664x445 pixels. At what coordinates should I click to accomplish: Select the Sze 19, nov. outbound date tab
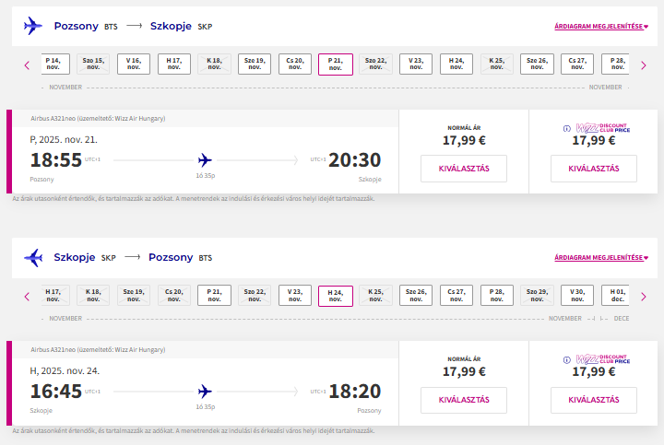click(255, 64)
